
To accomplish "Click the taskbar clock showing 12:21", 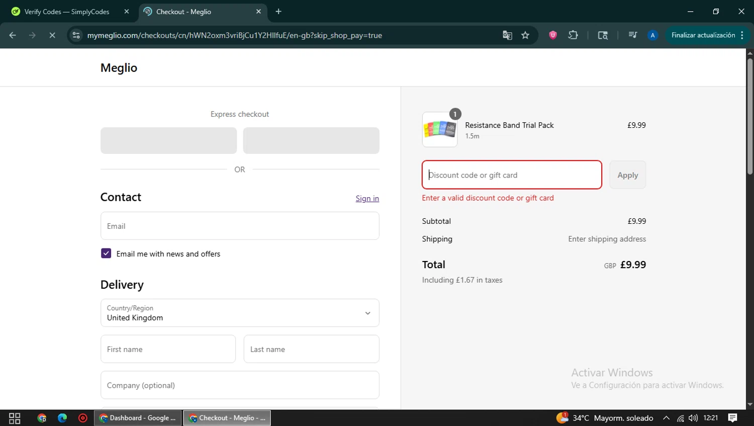I will (x=711, y=418).
